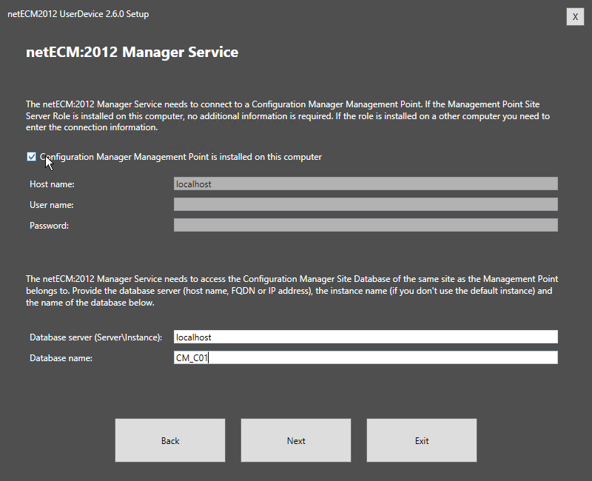Click the 'netECM2012 UserDevice 2.6.0 Setup' title
The image size is (592, 481).
coord(78,14)
